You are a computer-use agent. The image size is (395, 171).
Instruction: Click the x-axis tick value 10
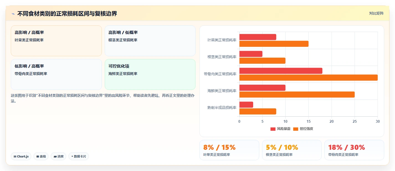[285, 122]
